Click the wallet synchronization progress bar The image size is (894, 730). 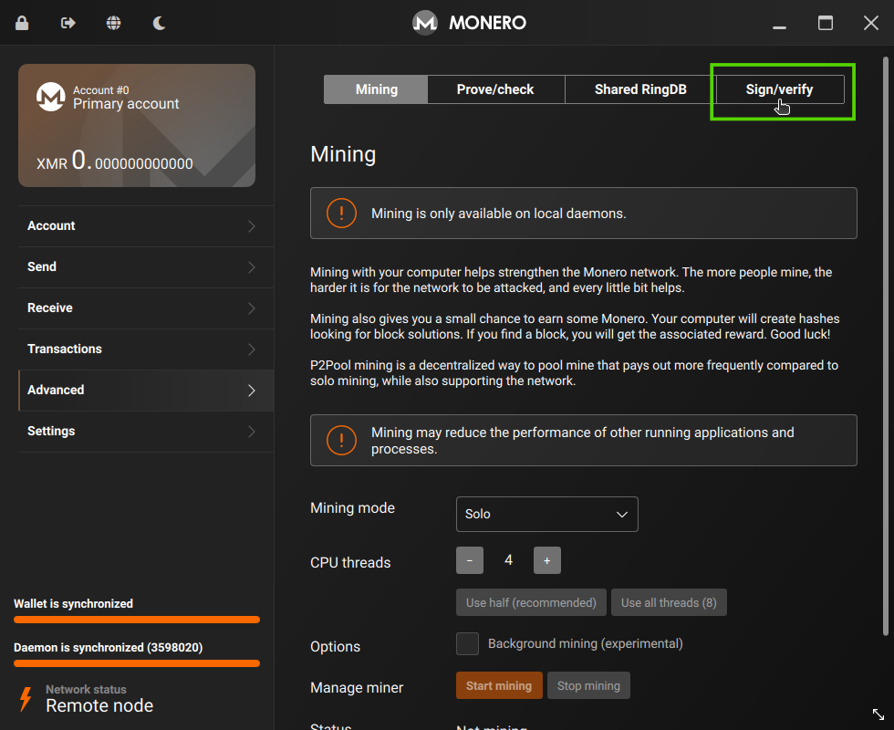click(136, 619)
